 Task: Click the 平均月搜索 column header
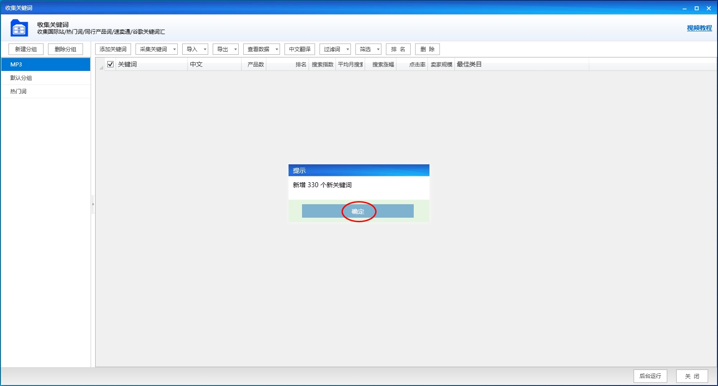tap(350, 64)
